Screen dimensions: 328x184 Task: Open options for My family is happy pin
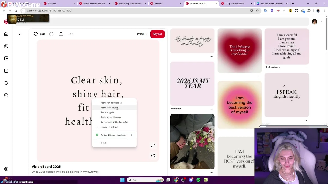coord(211,57)
